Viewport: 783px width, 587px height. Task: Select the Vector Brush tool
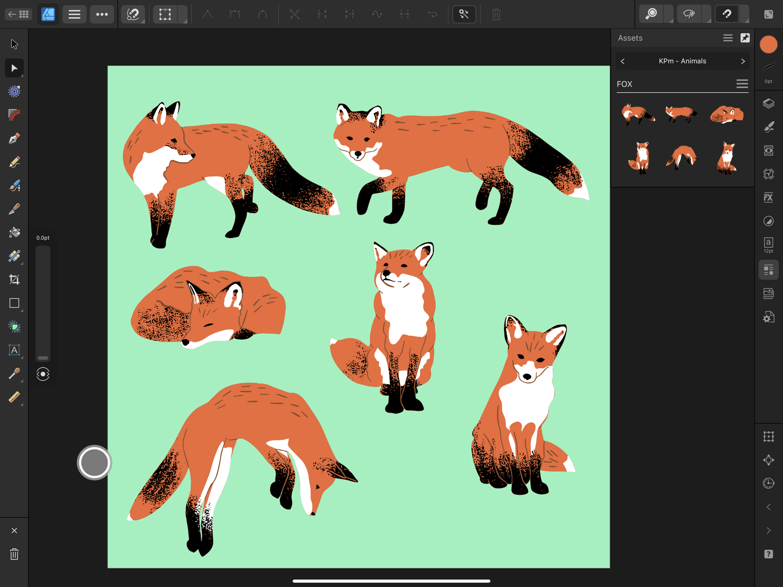pos(14,186)
